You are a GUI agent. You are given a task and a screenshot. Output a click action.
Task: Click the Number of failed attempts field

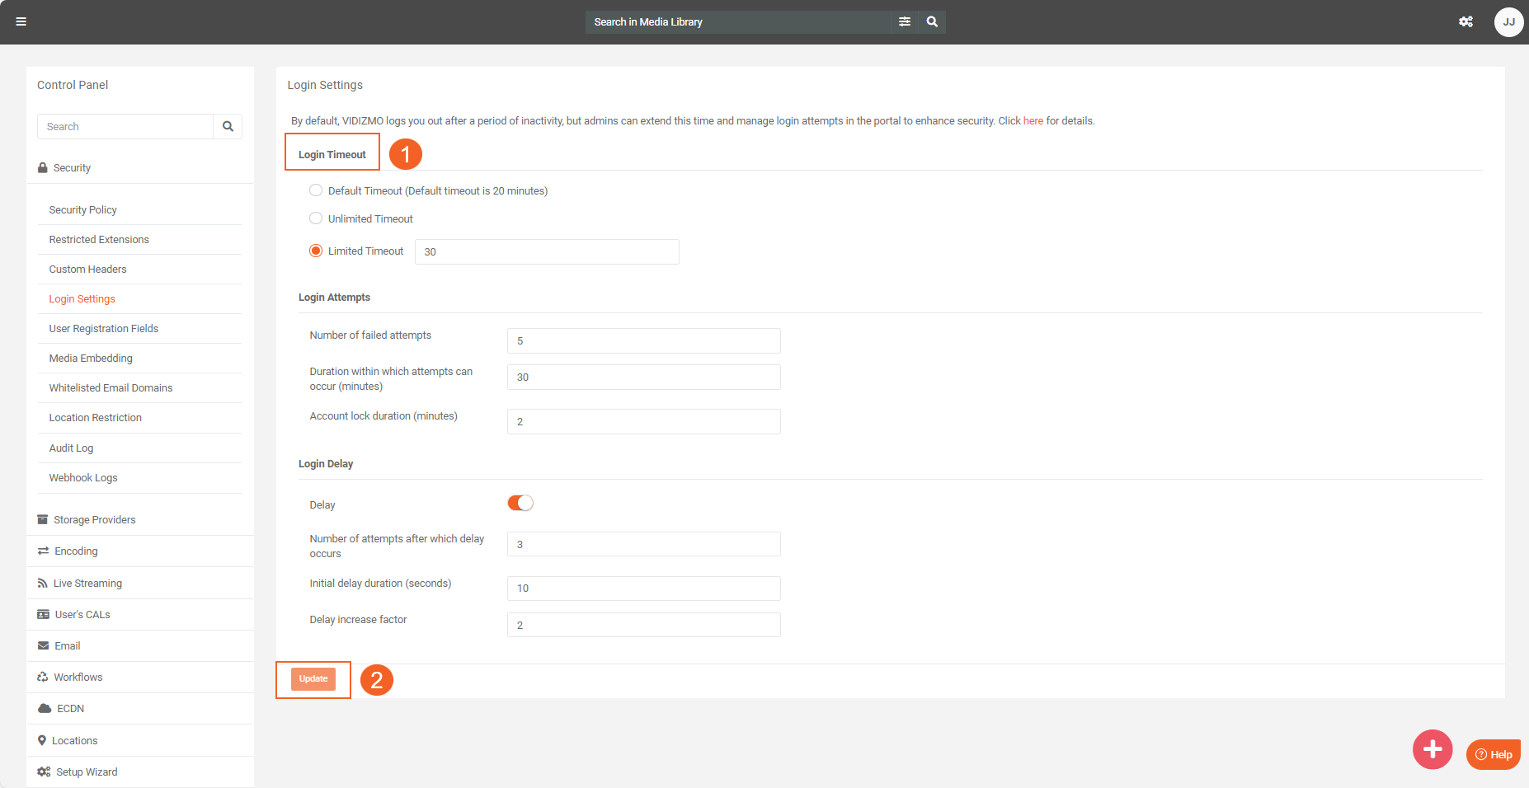coord(643,341)
